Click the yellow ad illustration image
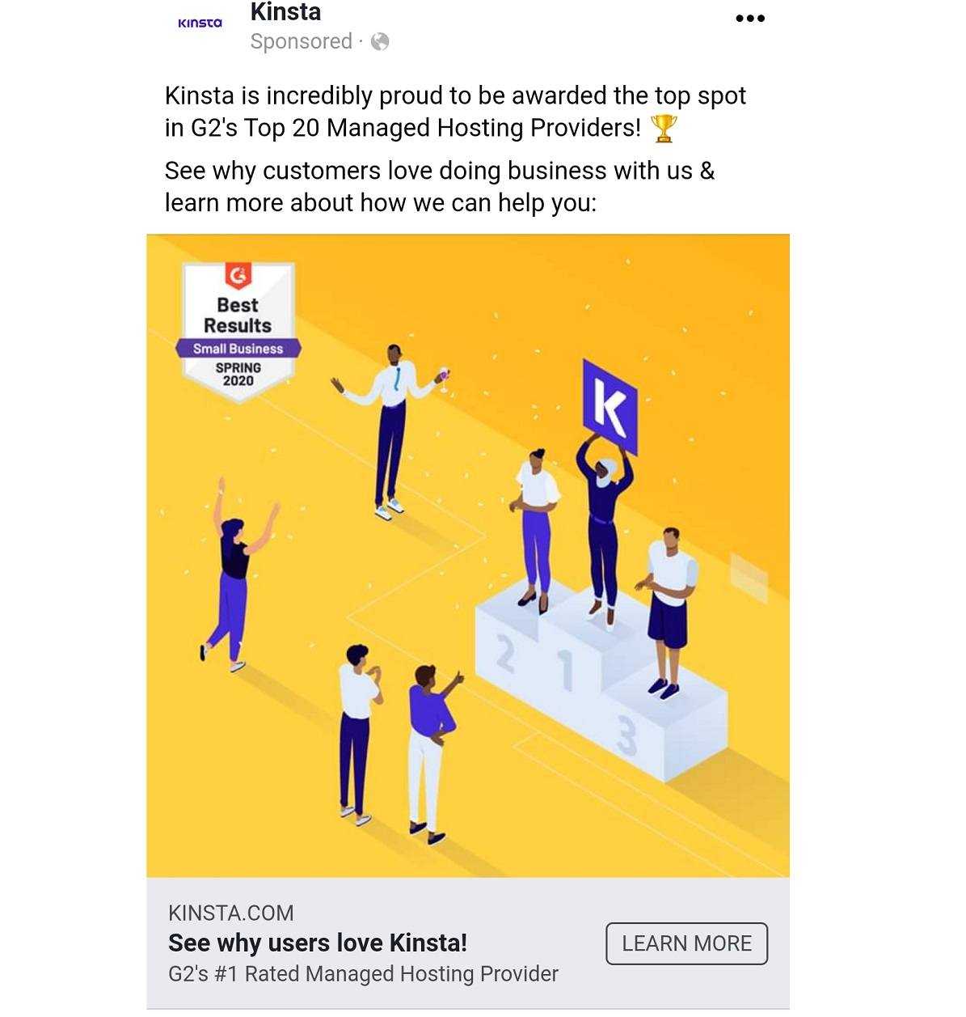 [468, 556]
